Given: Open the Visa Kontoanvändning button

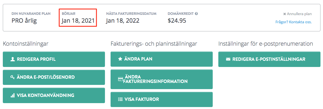Looking at the screenshot, I should coord(54,96).
